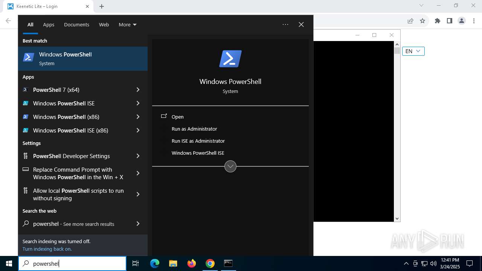Screen dimensions: 482x271
Task: Close the search panel with the X
Action: point(301,24)
